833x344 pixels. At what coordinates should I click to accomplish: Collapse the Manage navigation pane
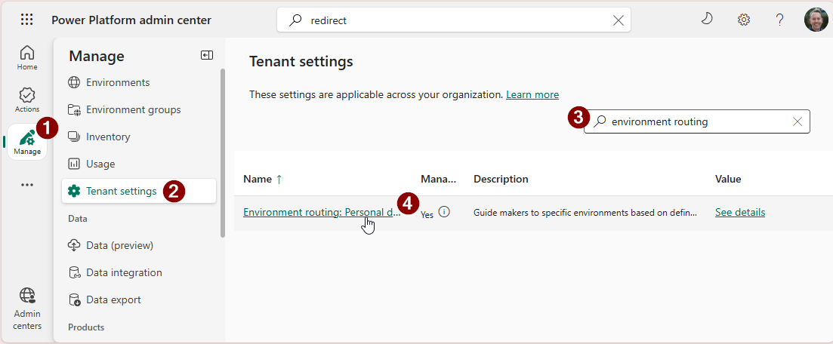point(207,55)
